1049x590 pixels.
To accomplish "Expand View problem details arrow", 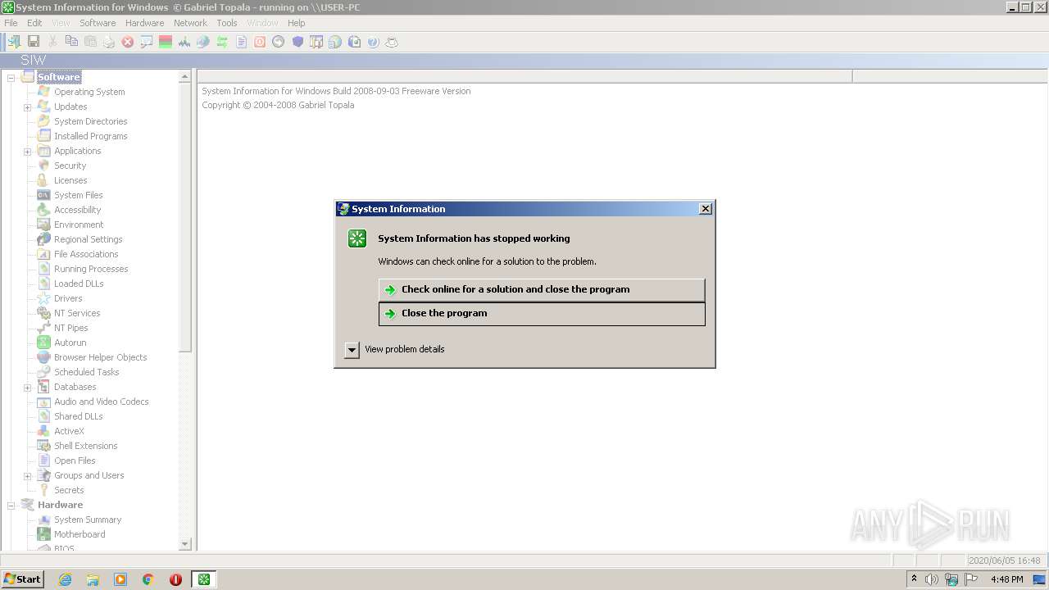I will pyautogui.click(x=352, y=350).
